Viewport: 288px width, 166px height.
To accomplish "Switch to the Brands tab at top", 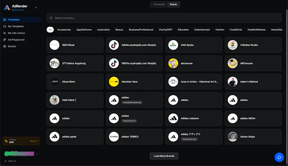I will click(174, 4).
